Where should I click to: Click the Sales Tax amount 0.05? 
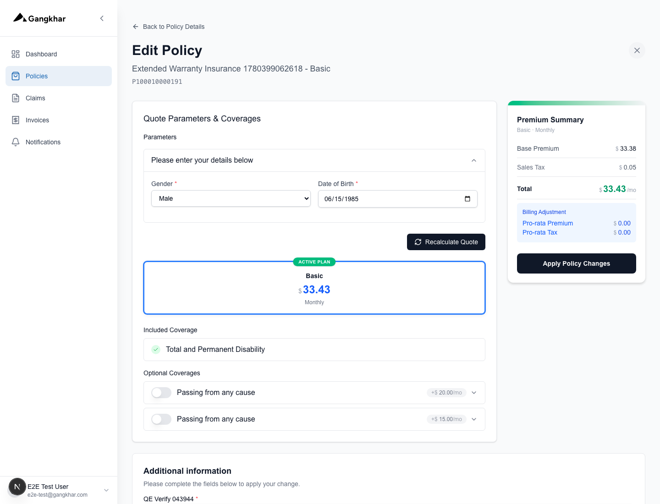point(627,167)
